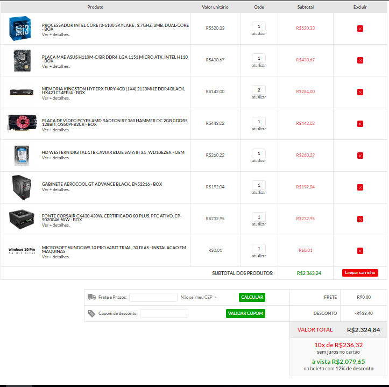Delete the ASUS H110M-C/BR motherboard item
The image size is (389, 387).
point(360,60)
